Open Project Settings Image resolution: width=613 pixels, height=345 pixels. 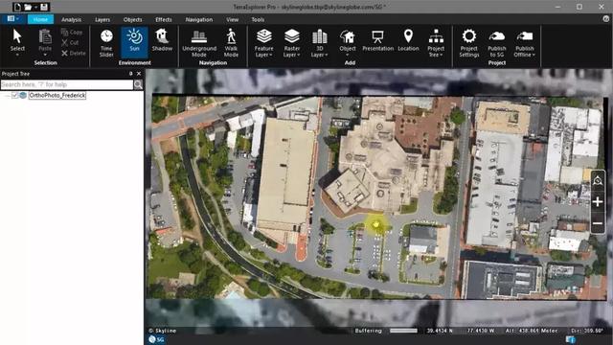469,42
